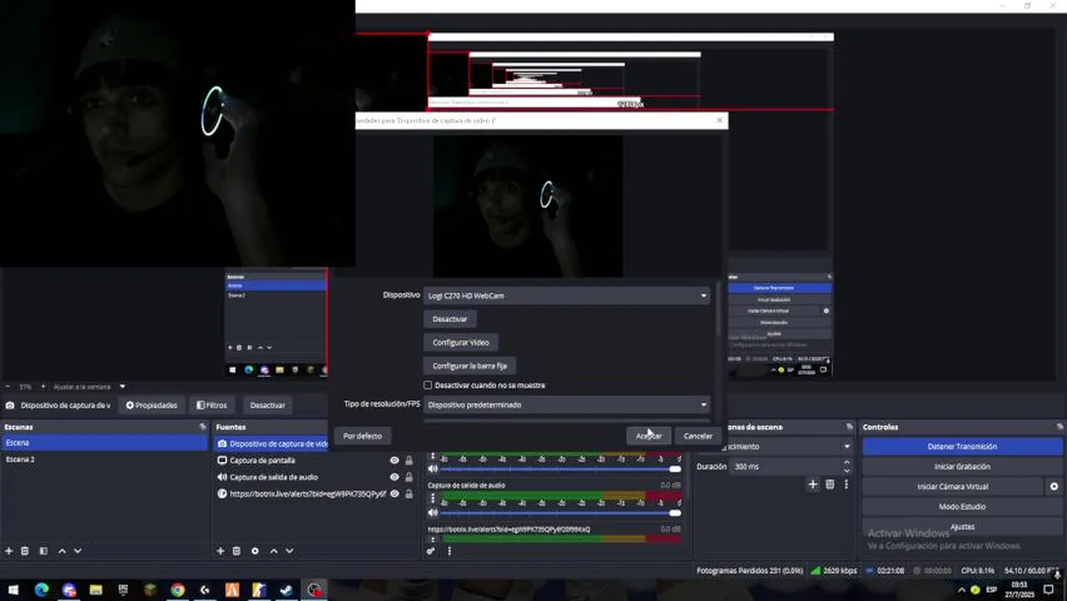Select Captura de salida de audio source
Image resolution: width=1067 pixels, height=601 pixels.
coord(274,477)
